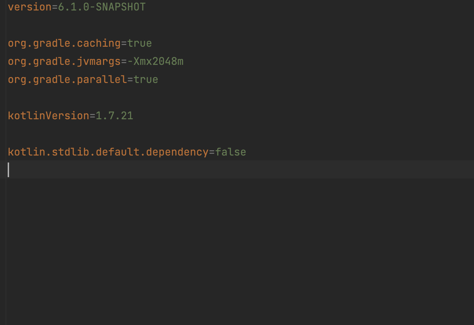Click 'org.gradle.caching' key
474x325 pixels.
(x=64, y=44)
